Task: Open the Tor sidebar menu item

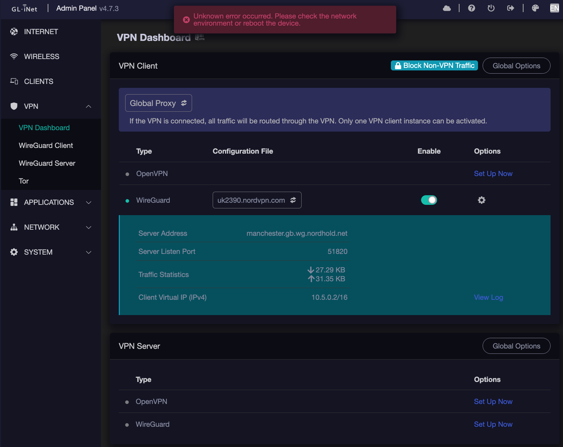Action: (x=24, y=181)
